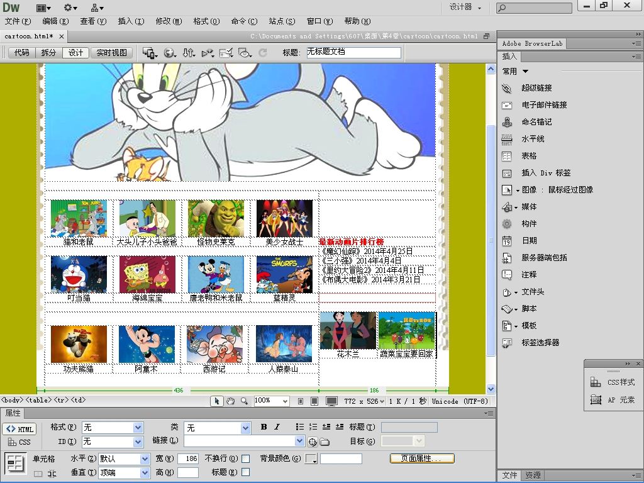Click the multiscreen preview icon
Image resolution: width=644 pixels, height=483 pixels.
150,53
